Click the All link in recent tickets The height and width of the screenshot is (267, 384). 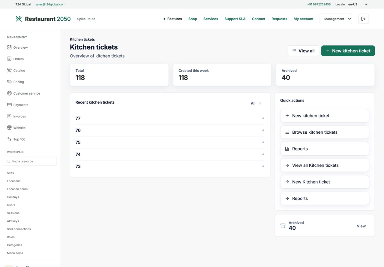pyautogui.click(x=256, y=103)
